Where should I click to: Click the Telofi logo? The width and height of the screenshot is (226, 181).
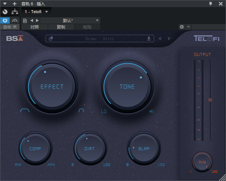206,38
